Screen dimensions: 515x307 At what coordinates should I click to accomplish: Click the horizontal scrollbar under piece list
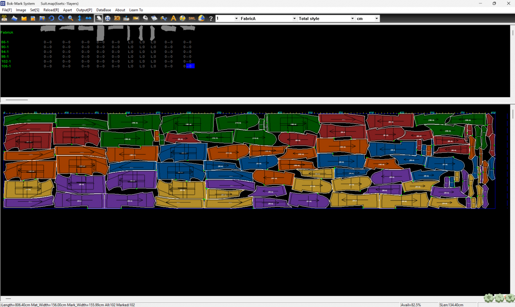click(17, 100)
